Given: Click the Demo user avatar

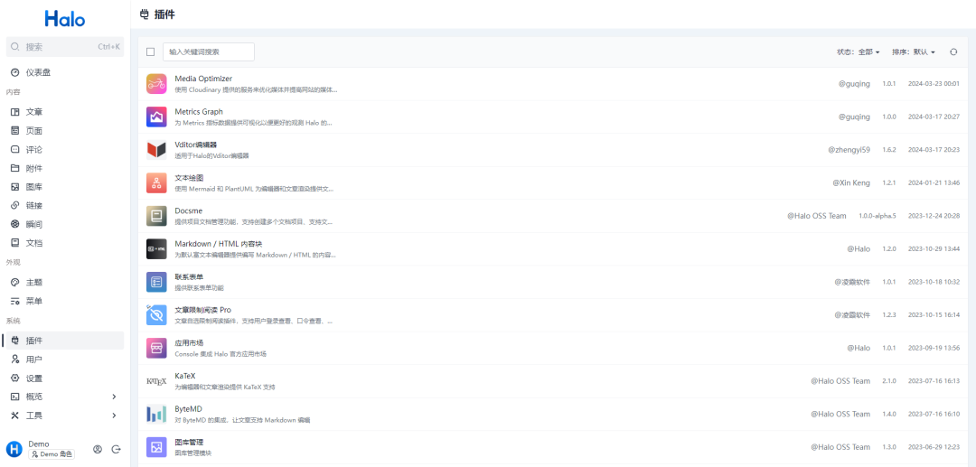Looking at the screenshot, I should coord(14,450).
